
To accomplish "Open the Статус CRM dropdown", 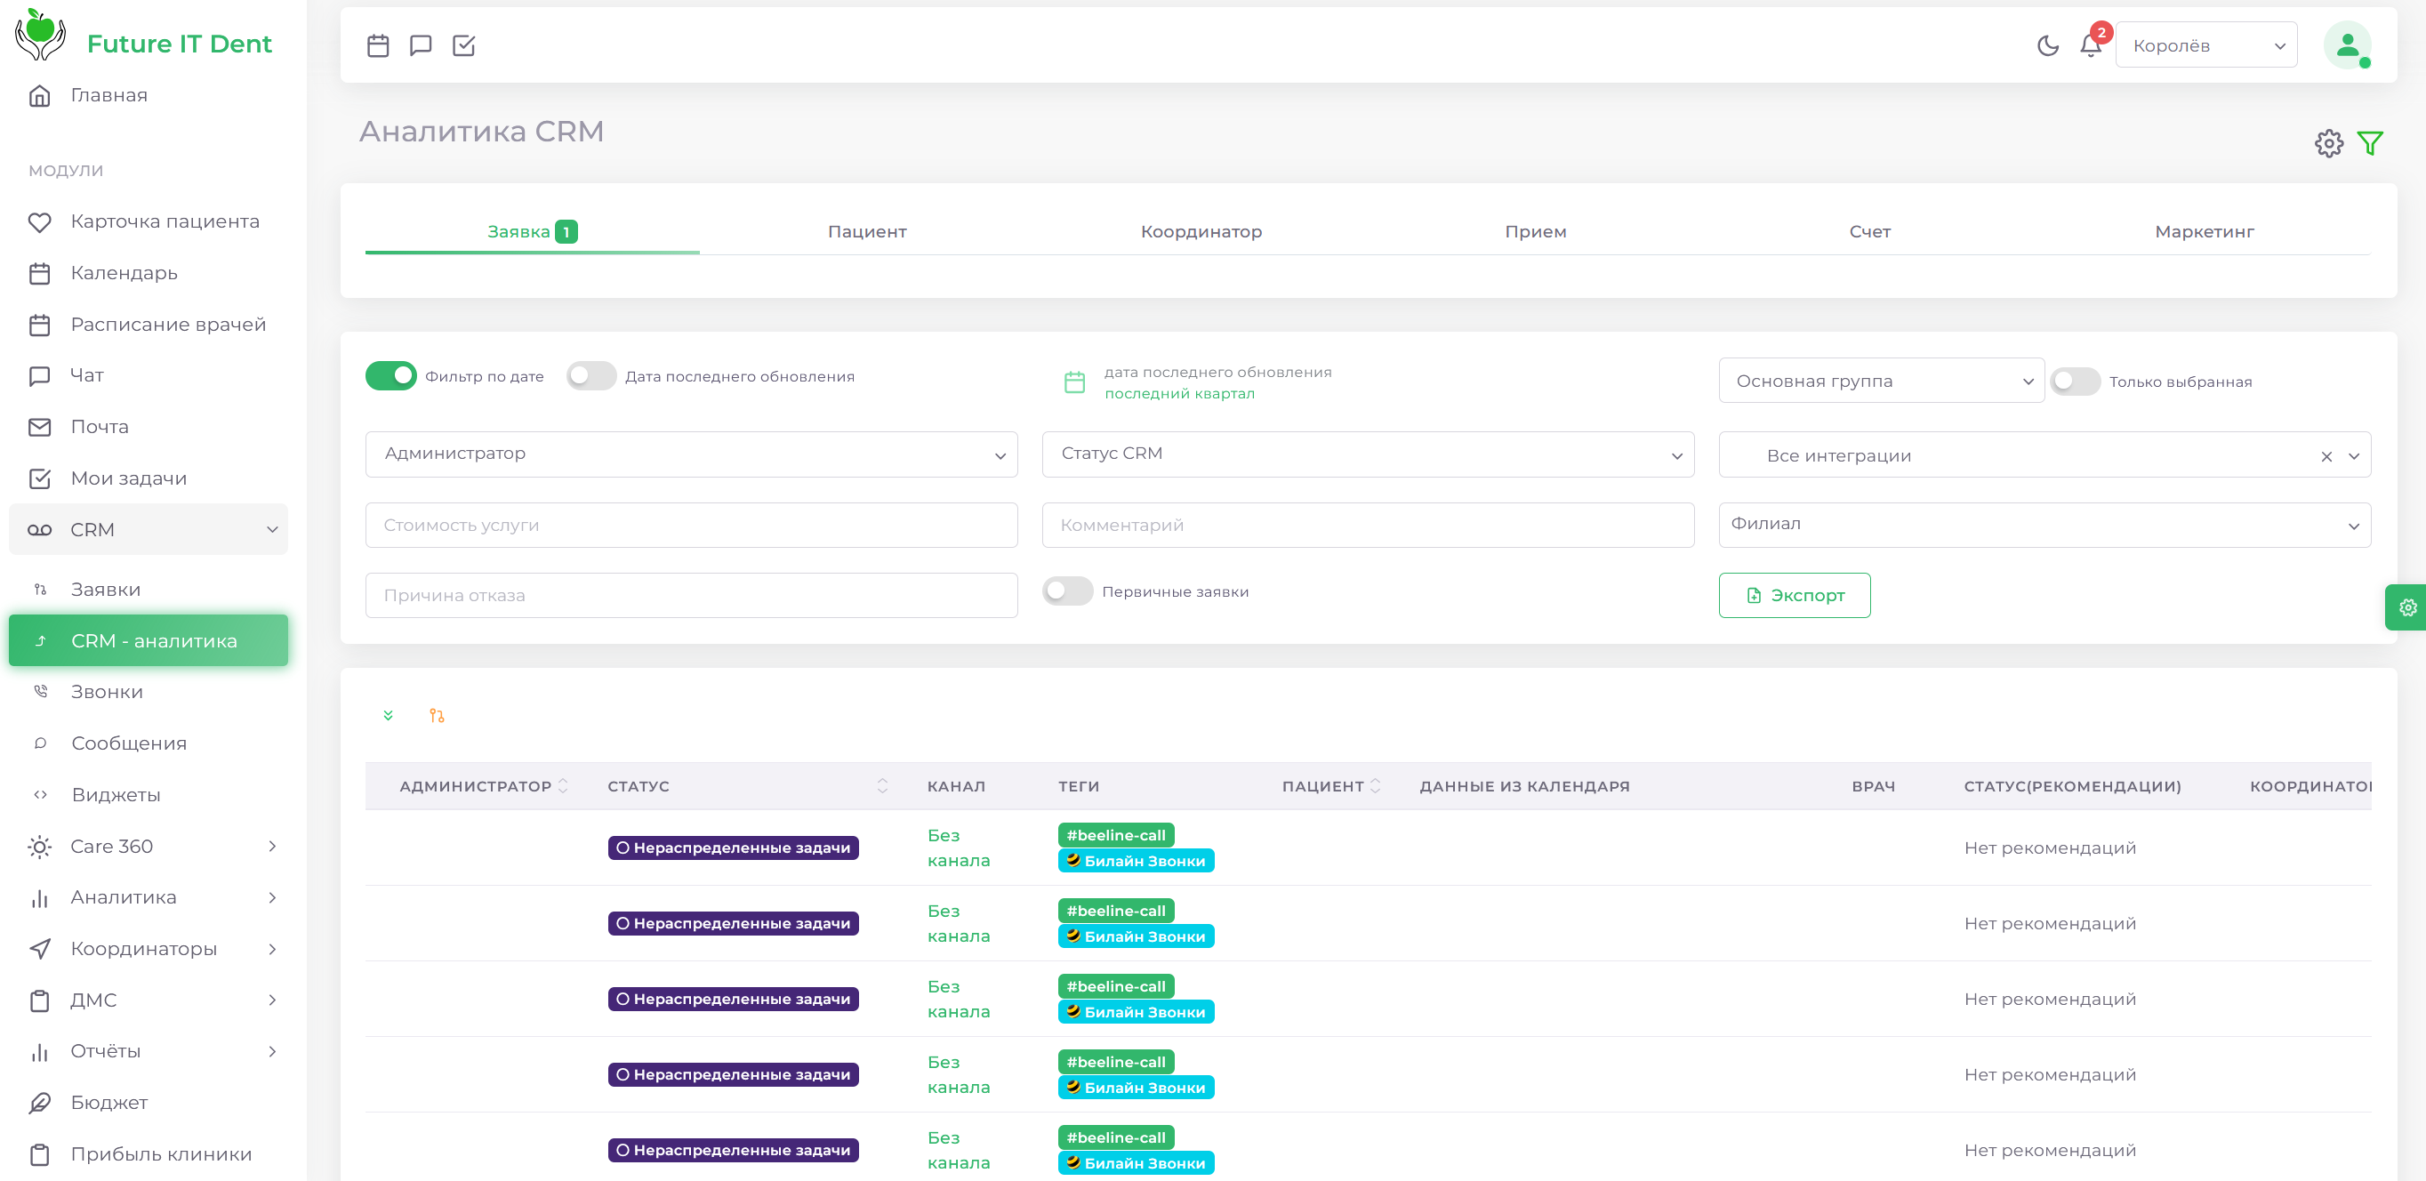I will click(x=1368, y=452).
